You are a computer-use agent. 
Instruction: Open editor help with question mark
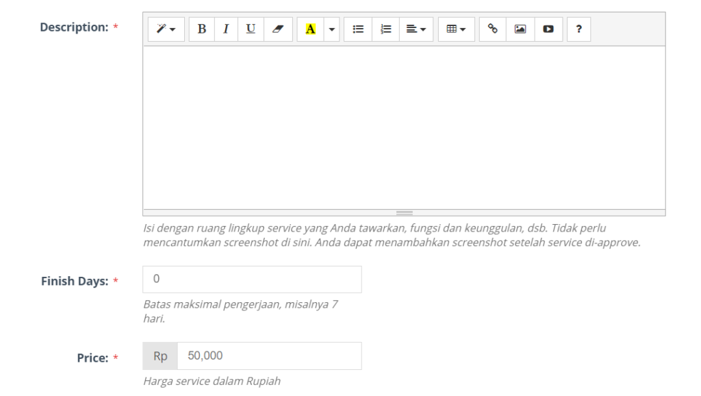pyautogui.click(x=579, y=29)
